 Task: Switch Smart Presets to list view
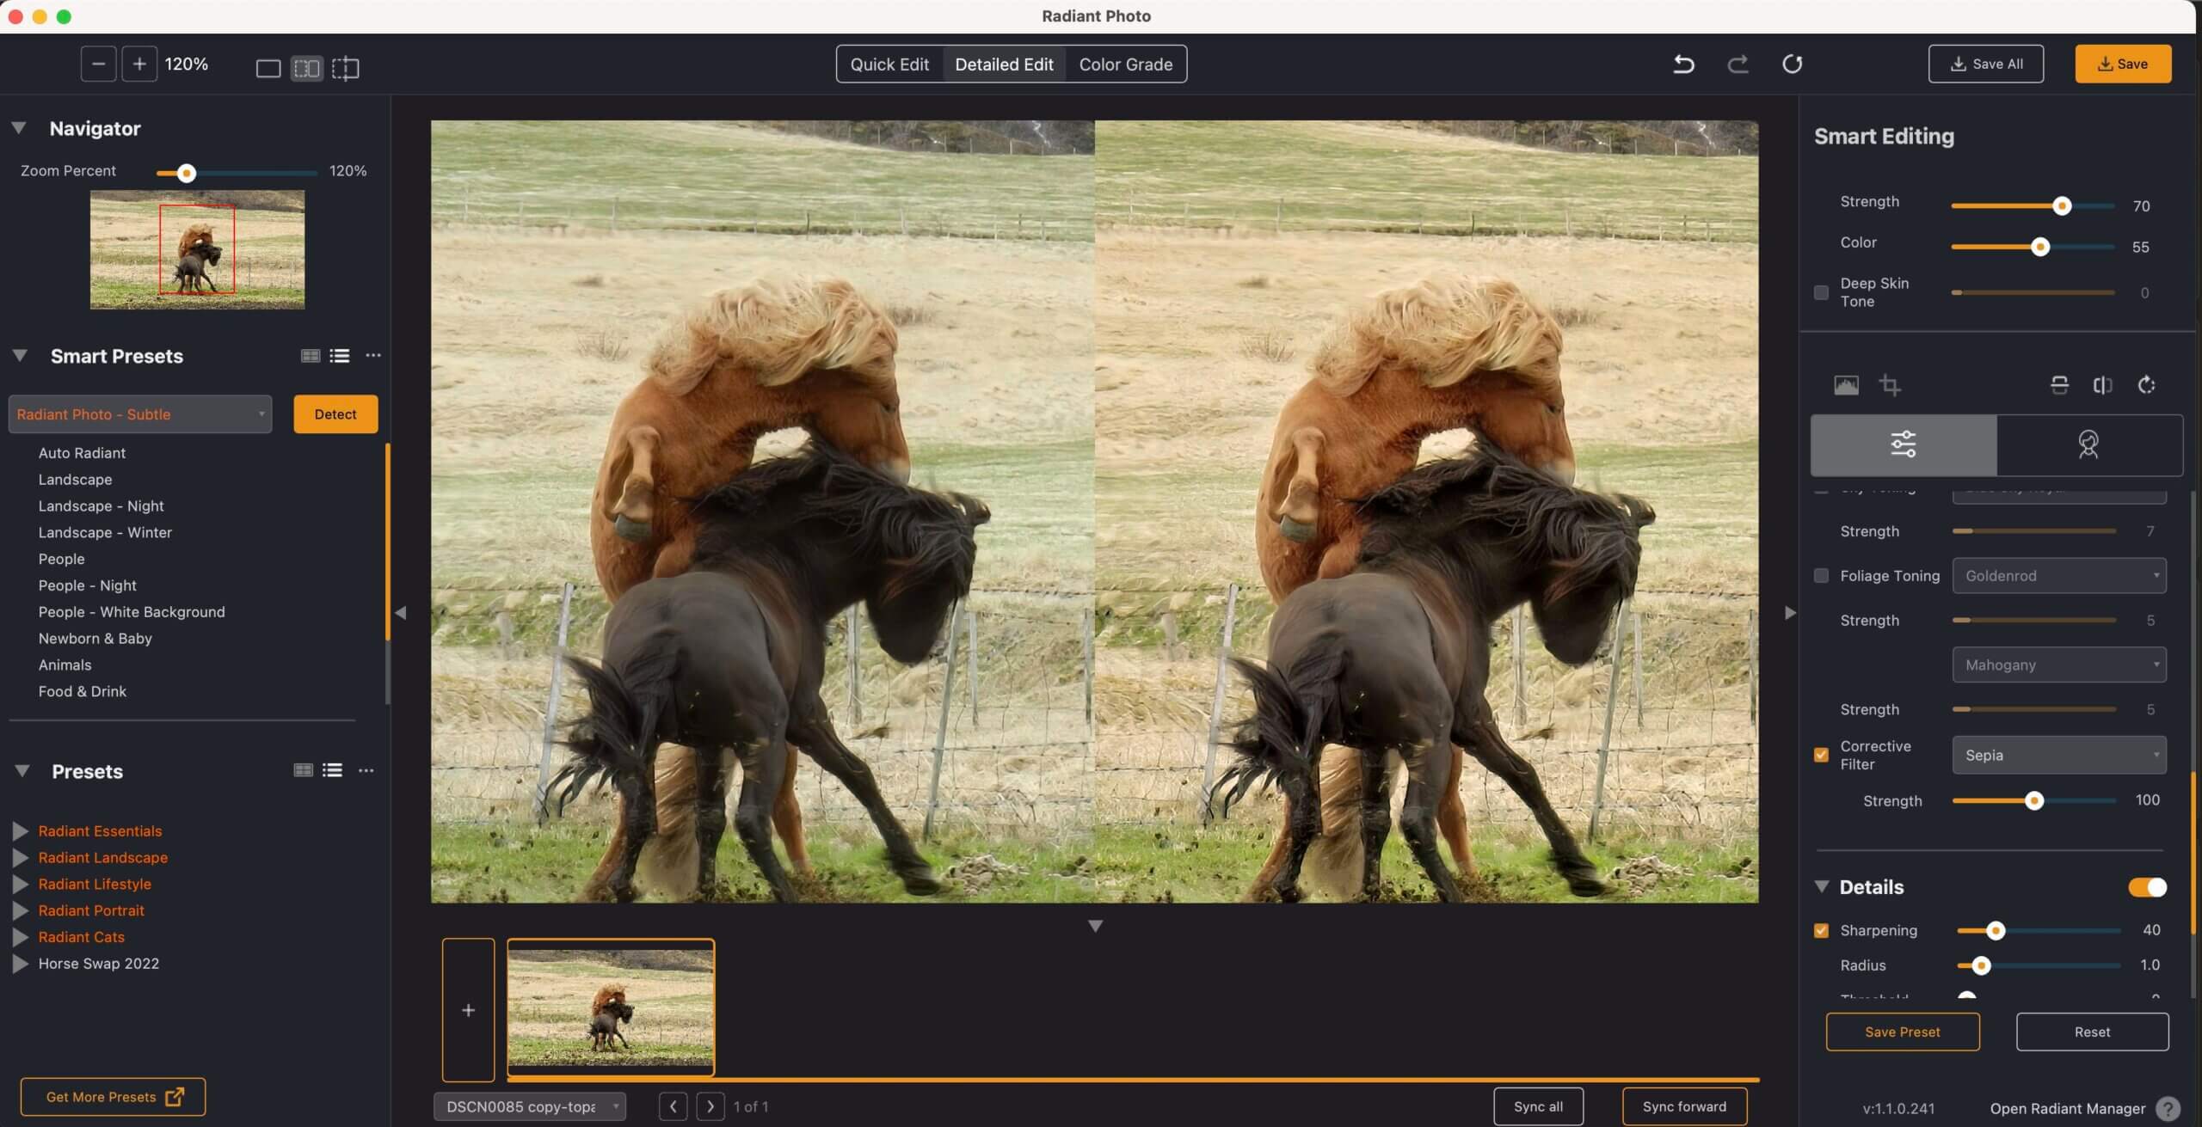tap(340, 356)
